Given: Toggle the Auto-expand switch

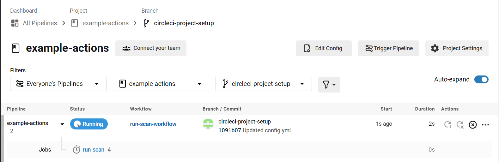Looking at the screenshot, I should (x=481, y=80).
